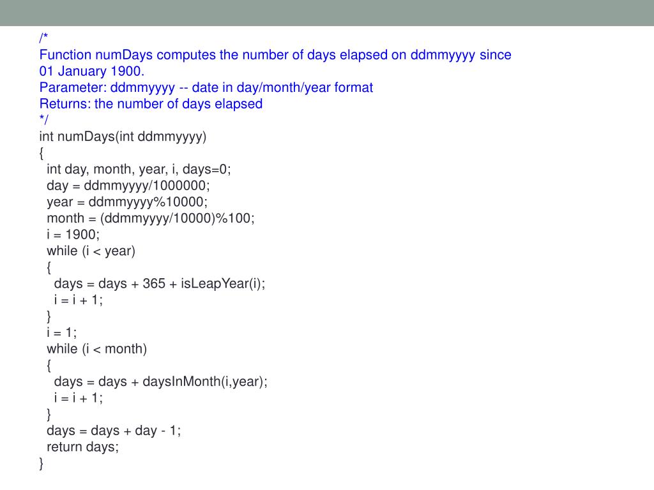Click the line "Returns: the number of days elapsed"
The width and height of the screenshot is (654, 490).
pyautogui.click(x=151, y=104)
